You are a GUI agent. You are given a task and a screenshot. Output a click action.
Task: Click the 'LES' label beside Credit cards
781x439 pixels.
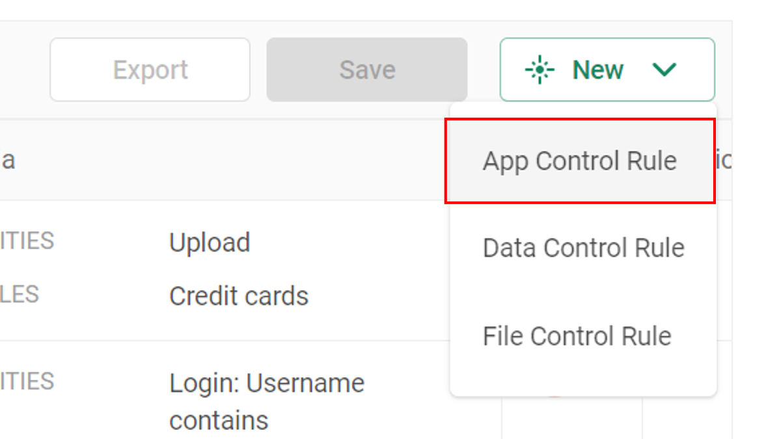[x=20, y=294]
